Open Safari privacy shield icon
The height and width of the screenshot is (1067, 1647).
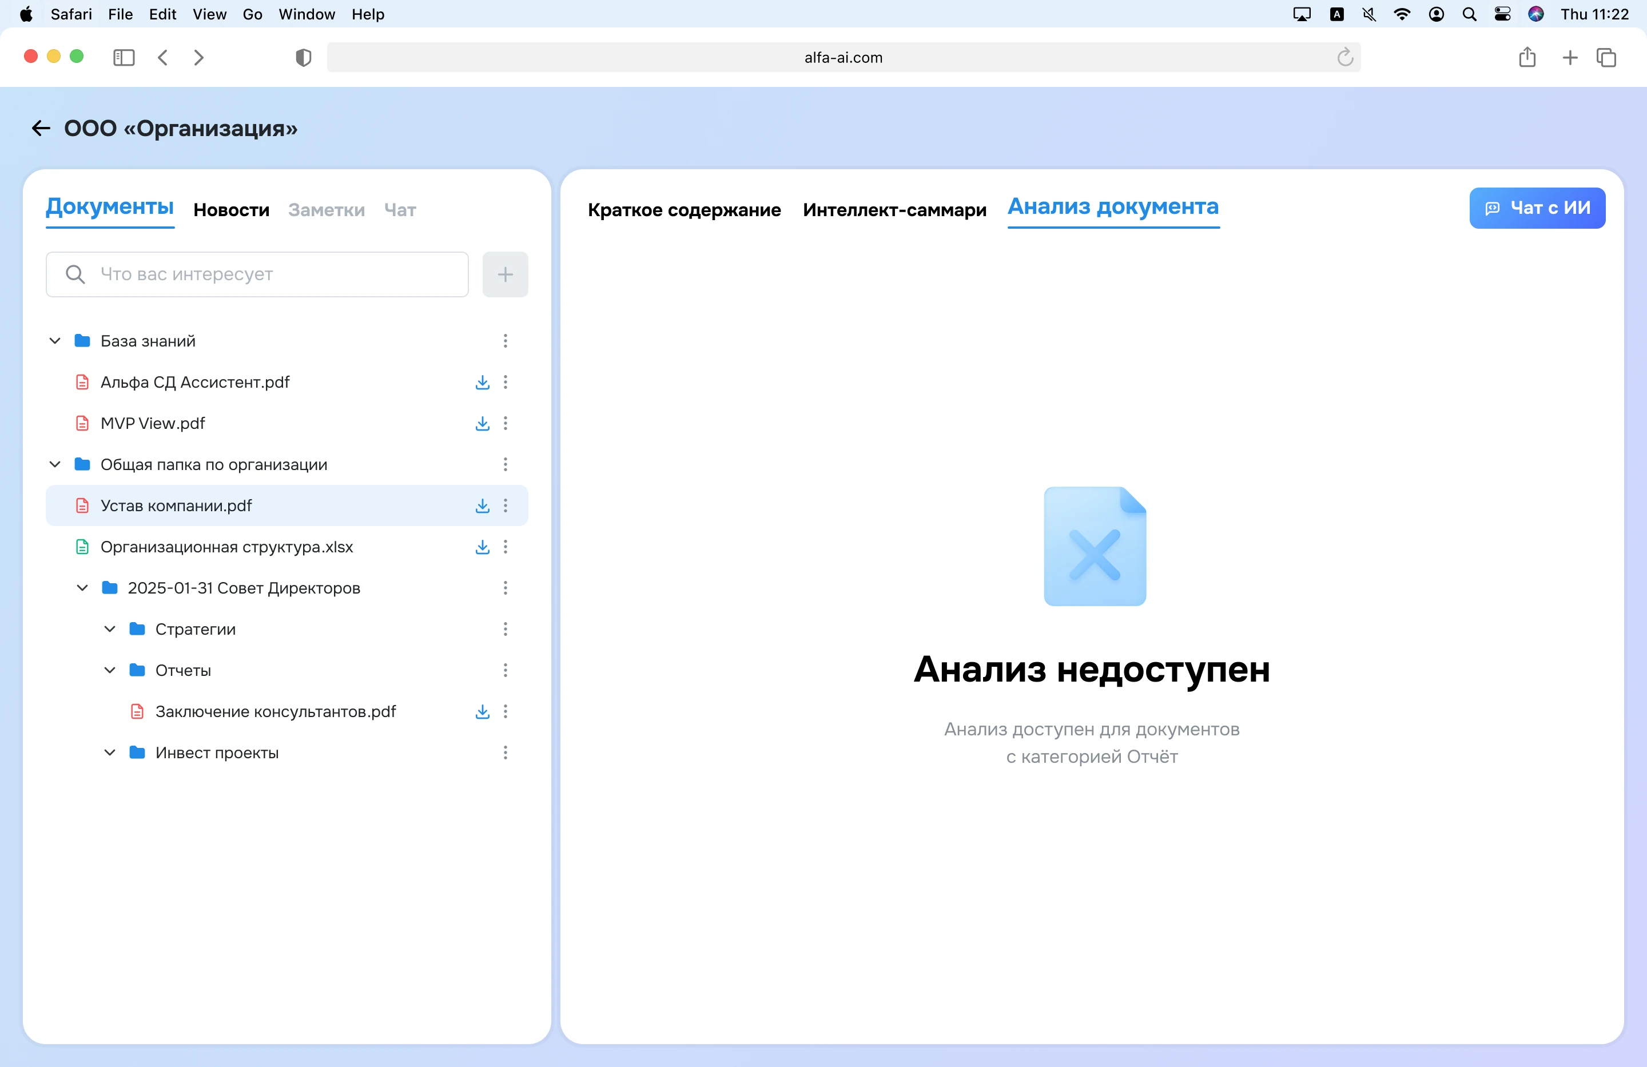(303, 57)
